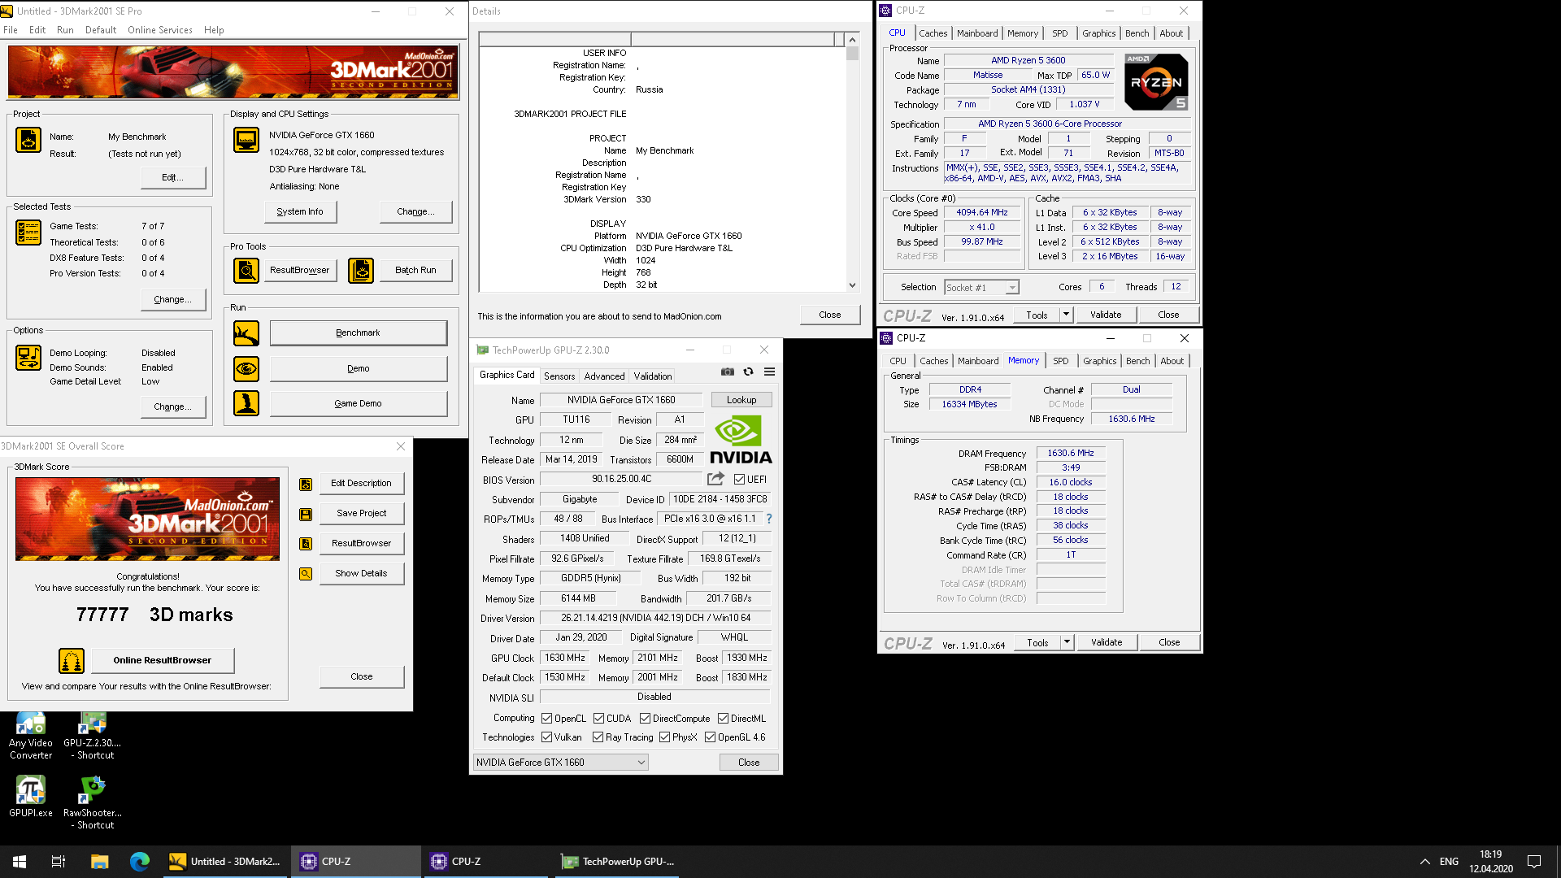The height and width of the screenshot is (878, 1561).
Task: Click the Selected Tests checklist icon
Action: pyautogui.click(x=28, y=233)
